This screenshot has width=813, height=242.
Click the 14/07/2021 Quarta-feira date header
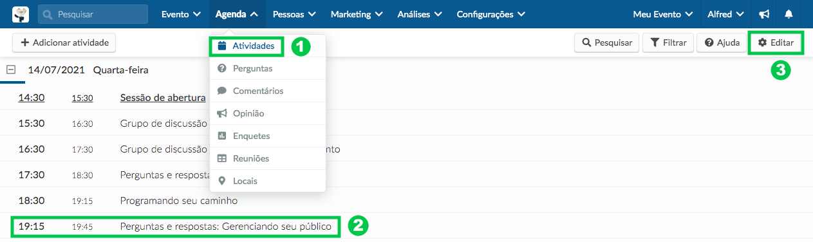(88, 70)
